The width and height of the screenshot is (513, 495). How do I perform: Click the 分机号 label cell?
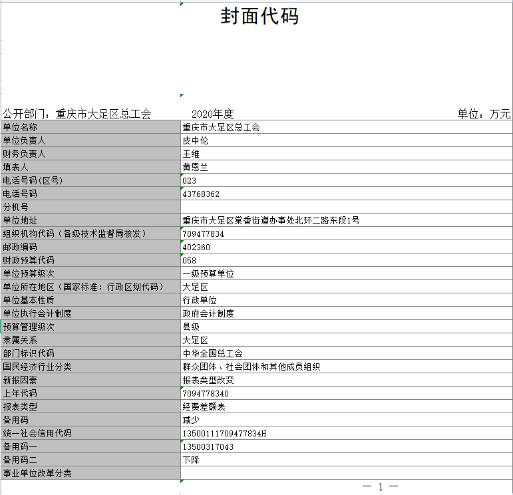[x=90, y=207]
